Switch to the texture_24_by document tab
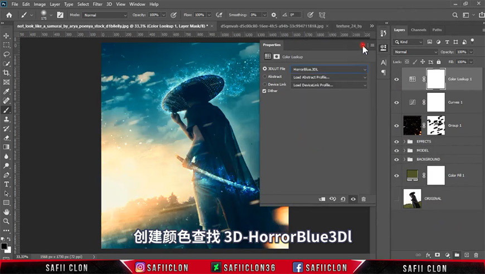Screen dimensions: 485x274 [x=349, y=26]
